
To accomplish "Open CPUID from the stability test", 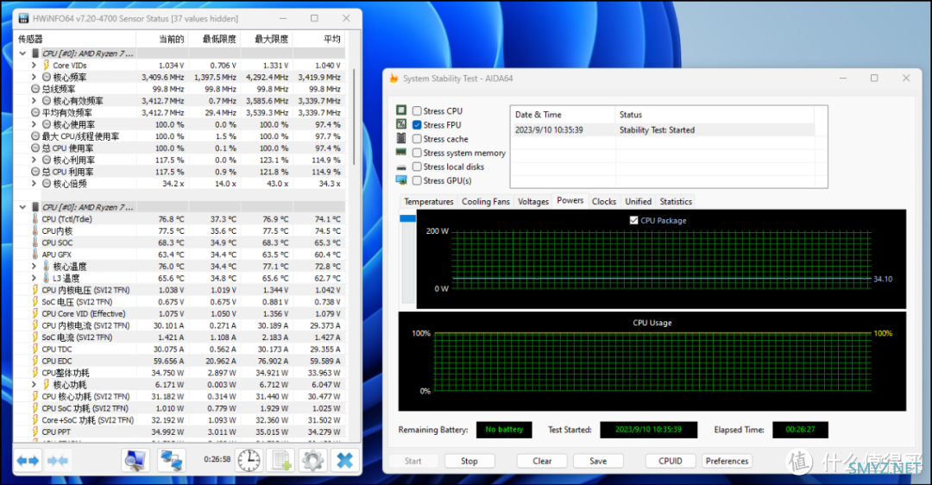I will point(671,461).
